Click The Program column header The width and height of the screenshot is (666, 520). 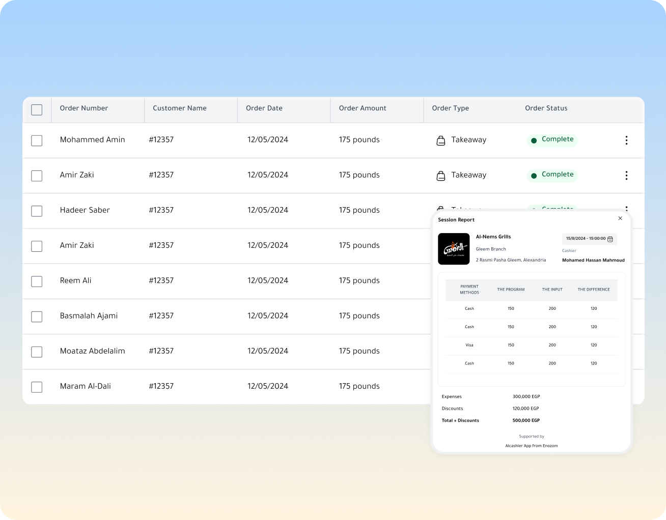(x=511, y=290)
